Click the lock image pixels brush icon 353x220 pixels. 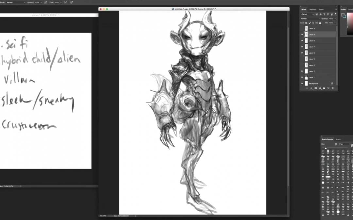pos(311,23)
